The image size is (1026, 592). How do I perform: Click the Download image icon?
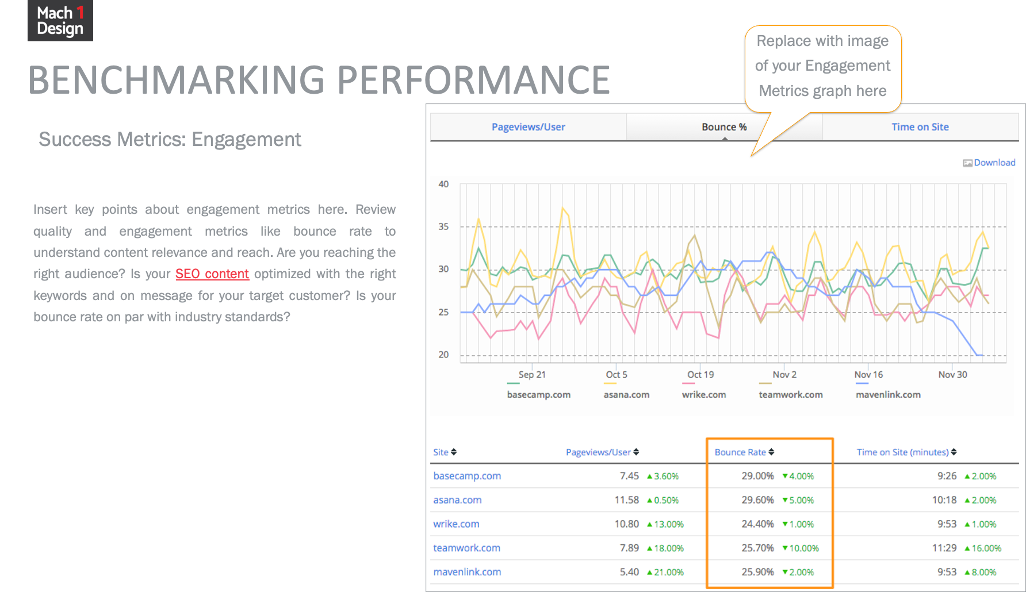[x=967, y=163]
